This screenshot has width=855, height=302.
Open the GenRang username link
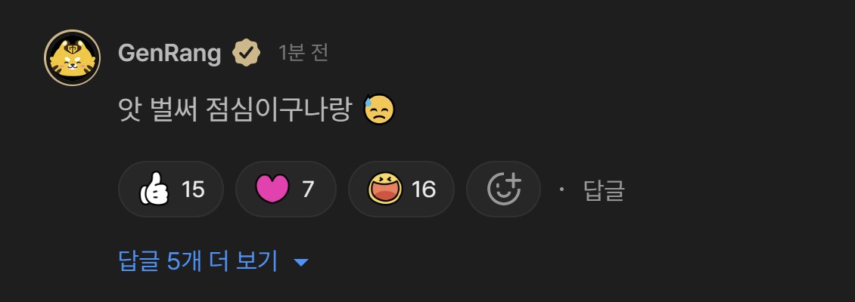point(169,53)
